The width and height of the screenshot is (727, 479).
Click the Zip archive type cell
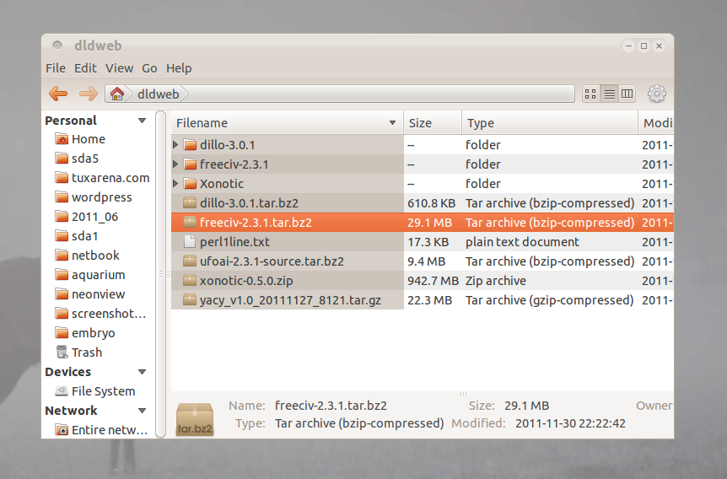tap(496, 281)
